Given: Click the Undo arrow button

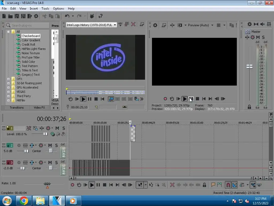Looking at the screenshot, I should click(x=67, y=16).
